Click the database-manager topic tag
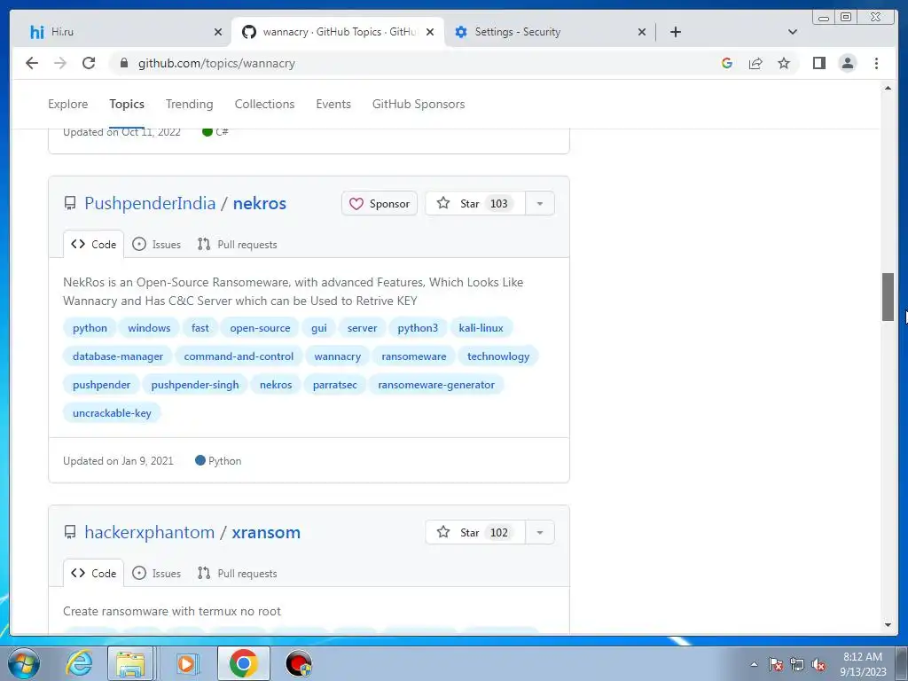The height and width of the screenshot is (681, 908). (118, 356)
